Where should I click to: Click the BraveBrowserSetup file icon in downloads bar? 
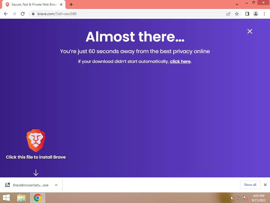7,185
